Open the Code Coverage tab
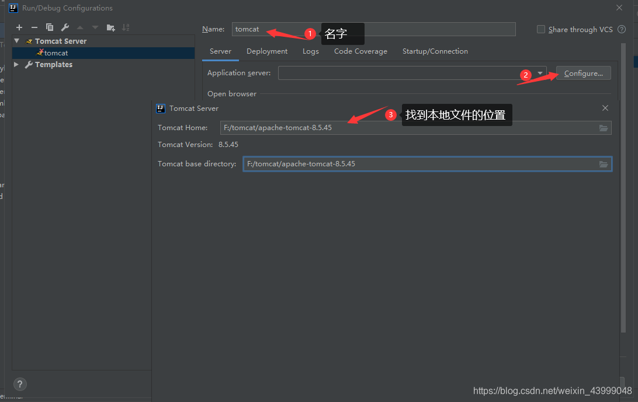This screenshot has height=402, width=638. (x=360, y=51)
